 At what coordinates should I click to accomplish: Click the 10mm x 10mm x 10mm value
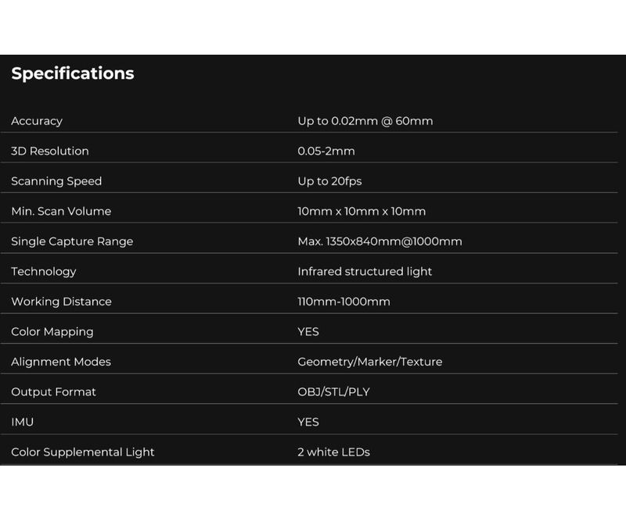pyautogui.click(x=362, y=211)
